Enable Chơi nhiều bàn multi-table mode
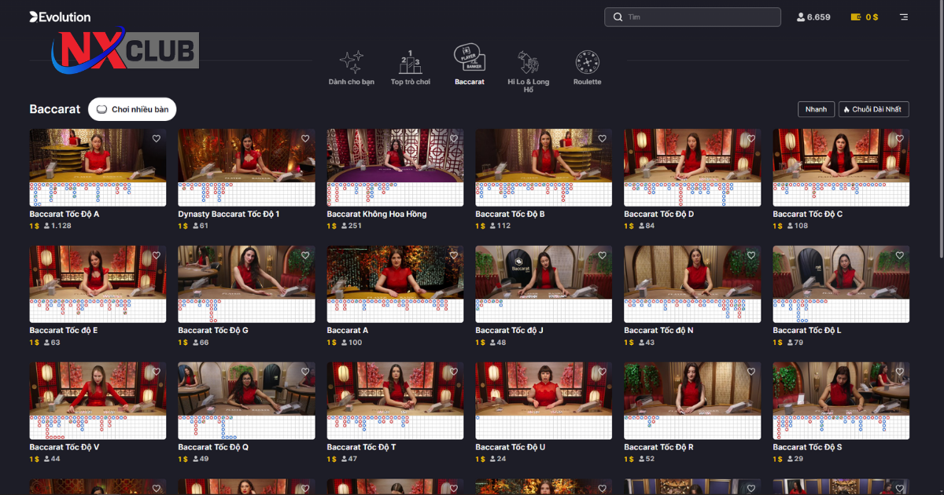This screenshot has width=944, height=495. pos(132,109)
